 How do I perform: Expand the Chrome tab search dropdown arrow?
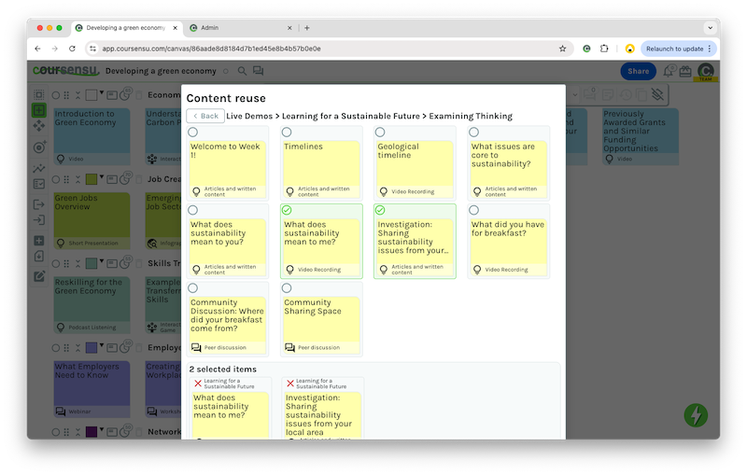(710, 28)
